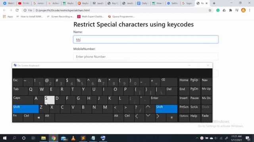Click the spacebar on On-Screen Keyboard
Screen dimensions: 254x142
pyautogui.click(x=84, y=118)
